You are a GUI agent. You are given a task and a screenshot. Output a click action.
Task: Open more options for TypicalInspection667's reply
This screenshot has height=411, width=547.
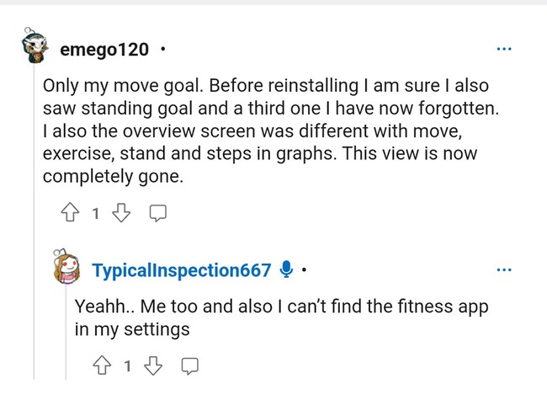click(x=504, y=270)
